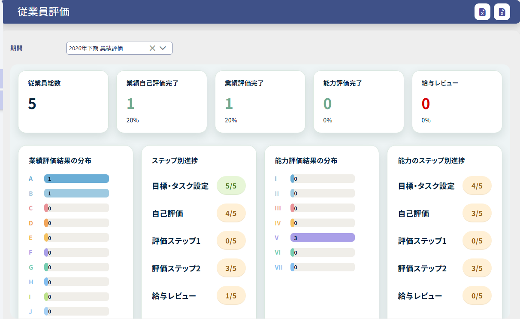Click 0/5 badge for 評価ステップ1 in 能力のステップ別進捗
This screenshot has width=520, height=319.
click(x=477, y=241)
